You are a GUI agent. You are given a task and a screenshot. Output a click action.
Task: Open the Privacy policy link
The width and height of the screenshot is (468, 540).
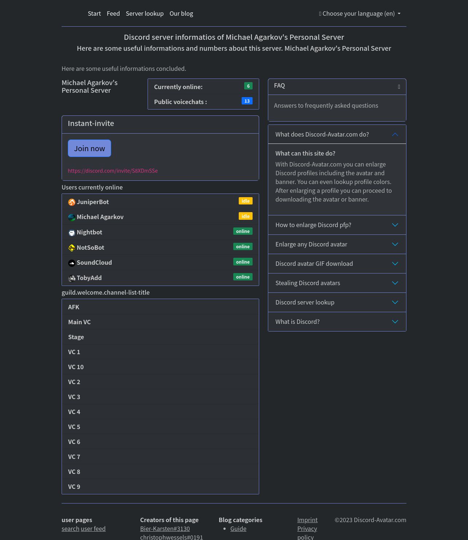coord(307,533)
